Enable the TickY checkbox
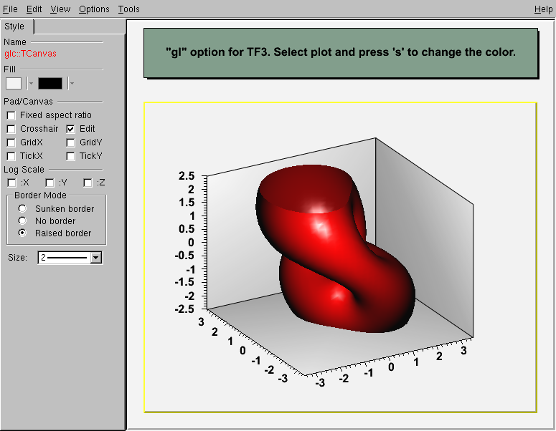Screen dimensions: 556x431 [71, 156]
